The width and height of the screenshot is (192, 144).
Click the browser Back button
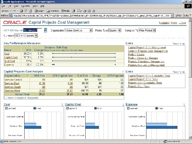5,11
